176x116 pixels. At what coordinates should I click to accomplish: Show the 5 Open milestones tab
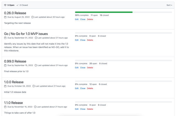(9, 5)
